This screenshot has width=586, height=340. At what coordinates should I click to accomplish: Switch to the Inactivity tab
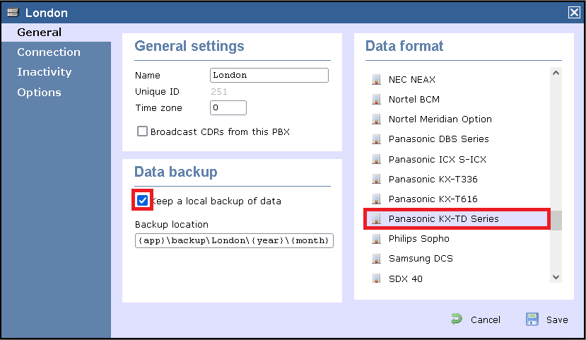(45, 72)
